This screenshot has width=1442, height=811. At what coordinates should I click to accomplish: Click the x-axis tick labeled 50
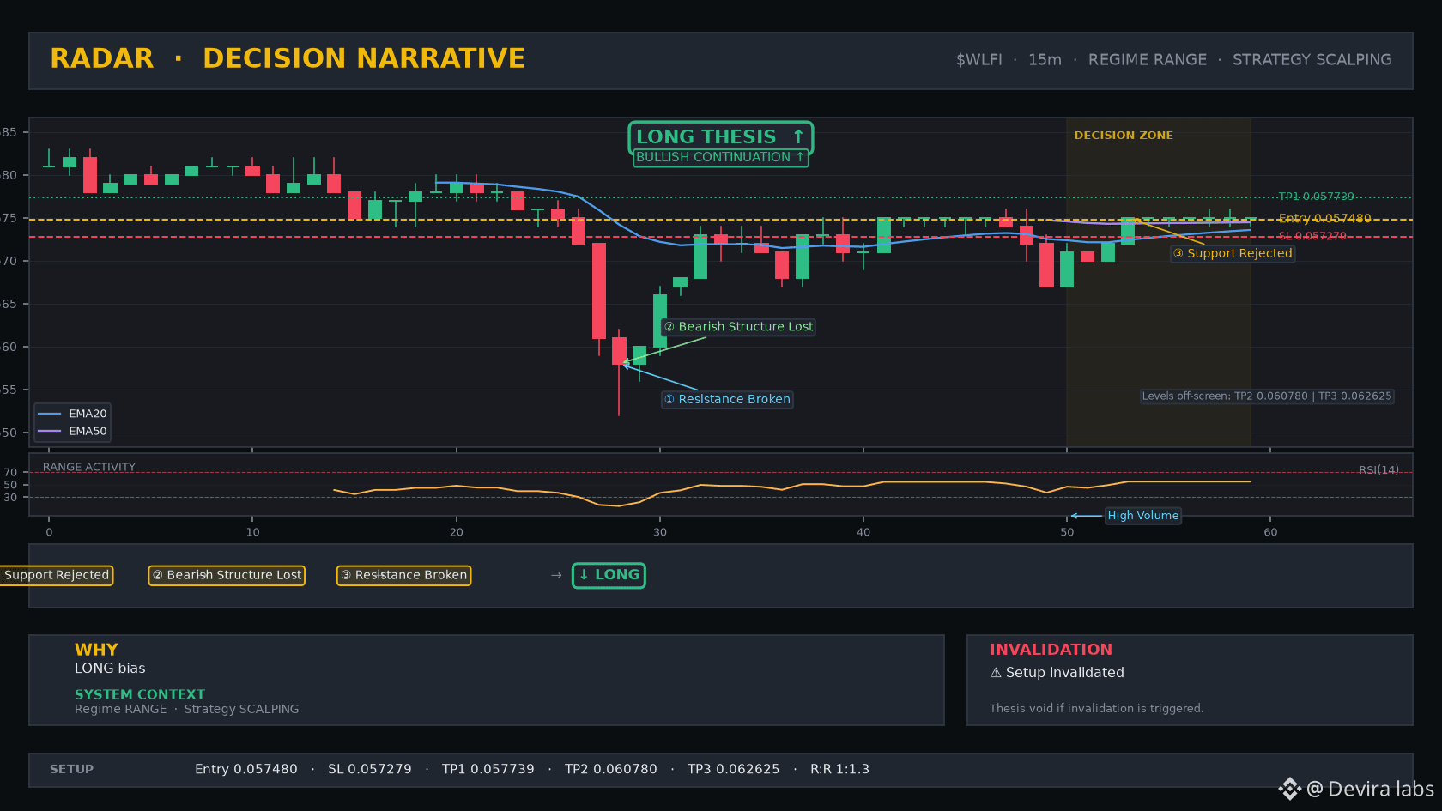(1067, 533)
